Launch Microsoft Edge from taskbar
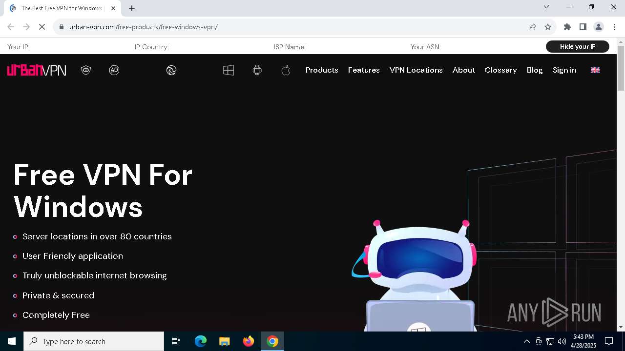 pyautogui.click(x=201, y=341)
